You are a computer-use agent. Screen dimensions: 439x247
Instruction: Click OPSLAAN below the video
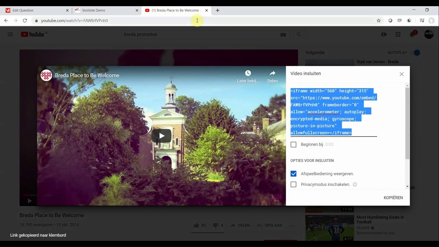pyautogui.click(x=270, y=225)
